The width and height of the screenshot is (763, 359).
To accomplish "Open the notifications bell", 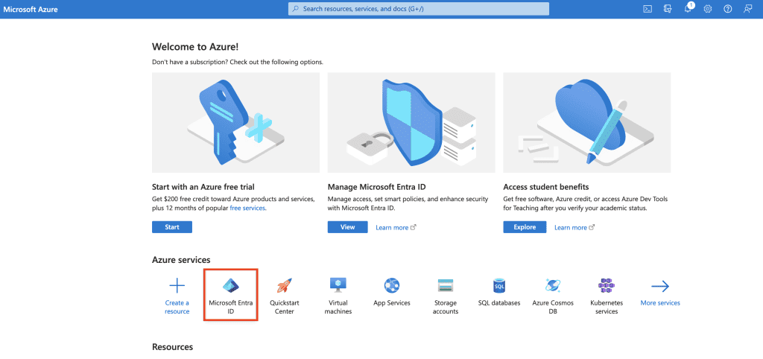I will click(x=688, y=9).
